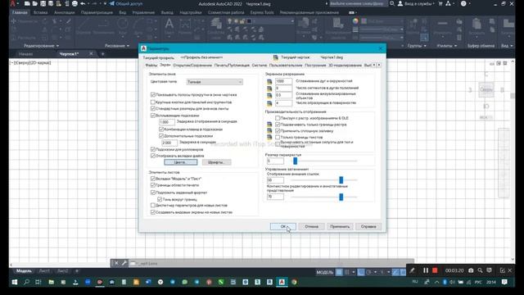Switch to the Открытие/Сохранение tab
The image size is (524, 295).
192,66
